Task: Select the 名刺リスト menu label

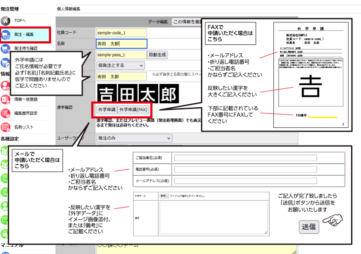Action: [x=24, y=127]
